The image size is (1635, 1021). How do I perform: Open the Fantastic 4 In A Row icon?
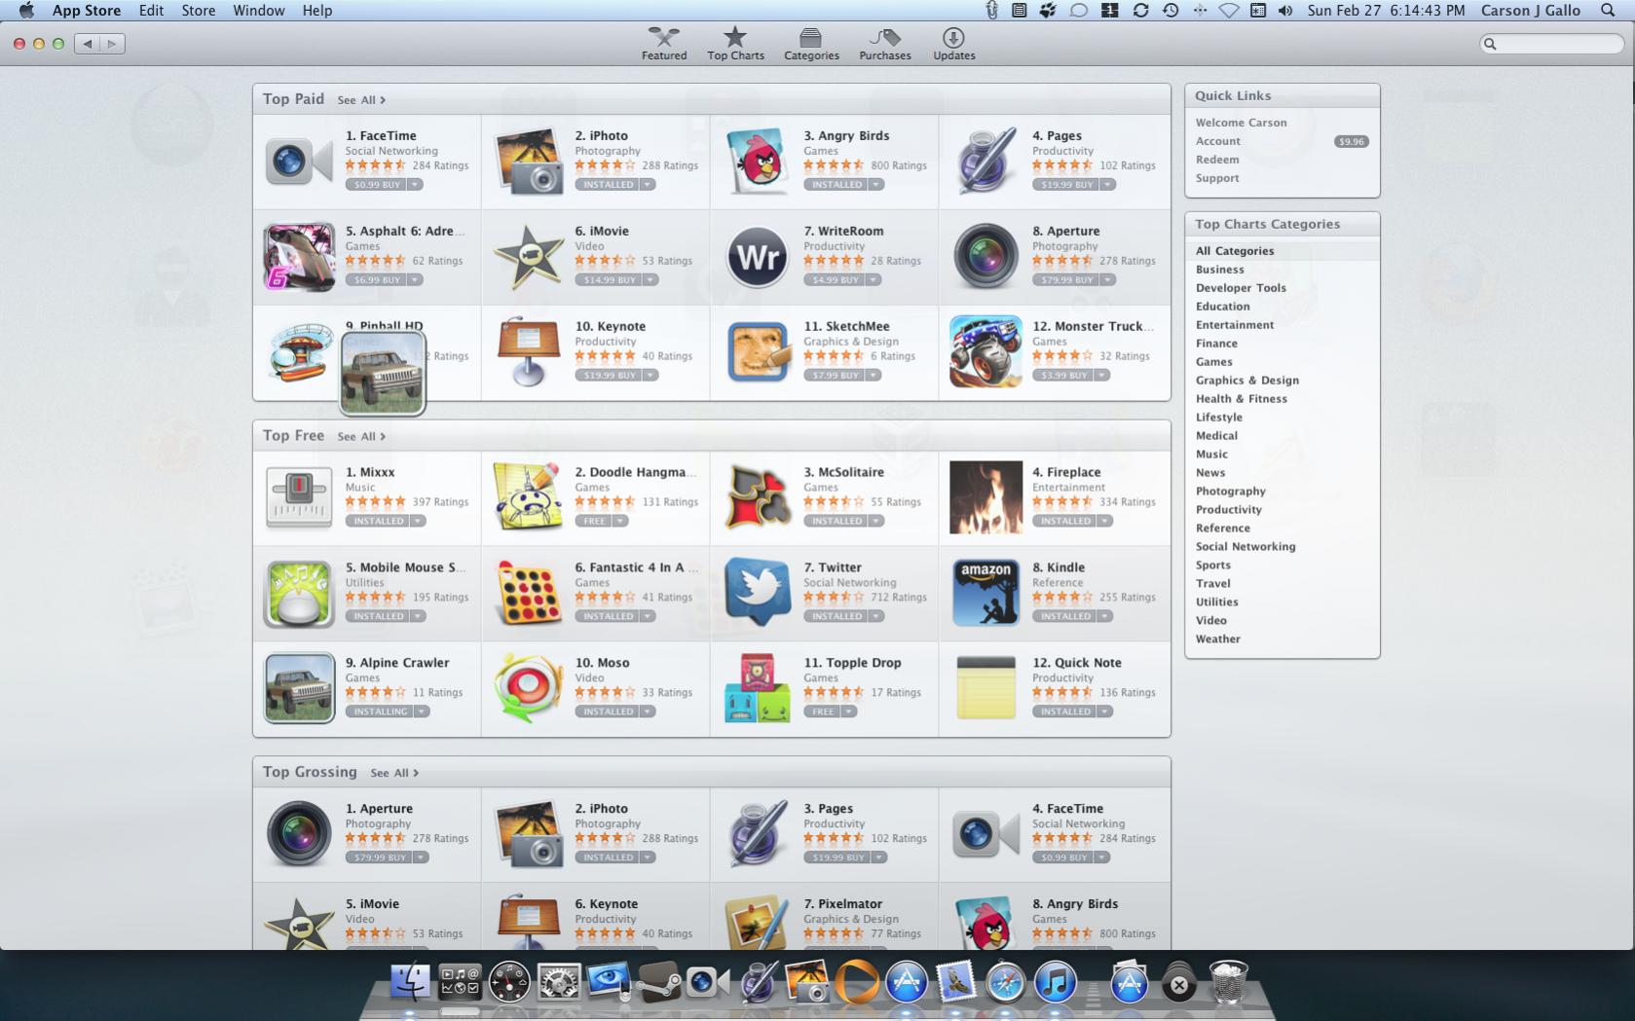pyautogui.click(x=529, y=592)
